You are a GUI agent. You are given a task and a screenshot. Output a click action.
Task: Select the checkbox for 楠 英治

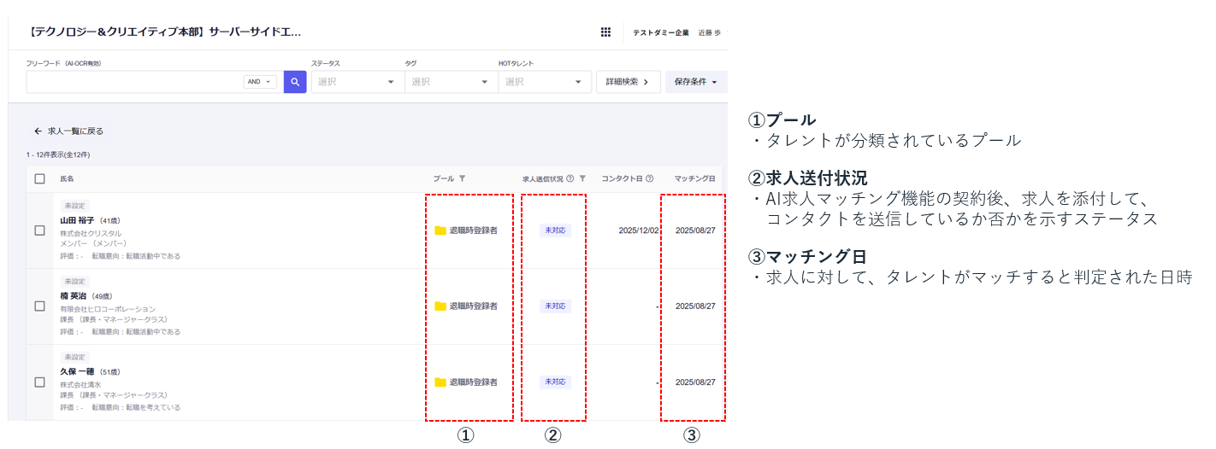(x=39, y=306)
